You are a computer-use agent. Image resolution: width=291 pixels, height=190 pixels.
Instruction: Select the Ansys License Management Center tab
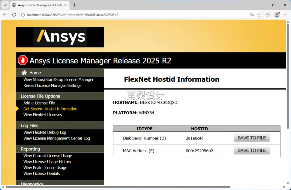click(x=40, y=5)
